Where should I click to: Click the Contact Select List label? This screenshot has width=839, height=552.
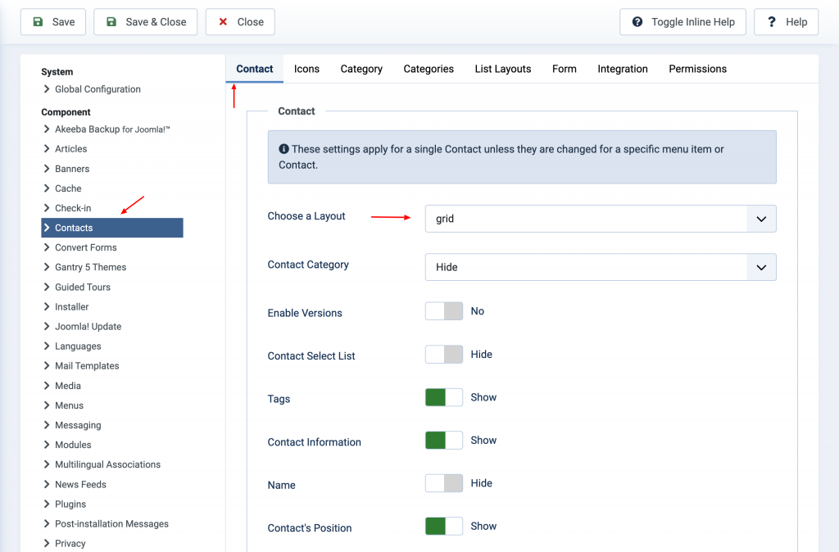click(x=311, y=355)
